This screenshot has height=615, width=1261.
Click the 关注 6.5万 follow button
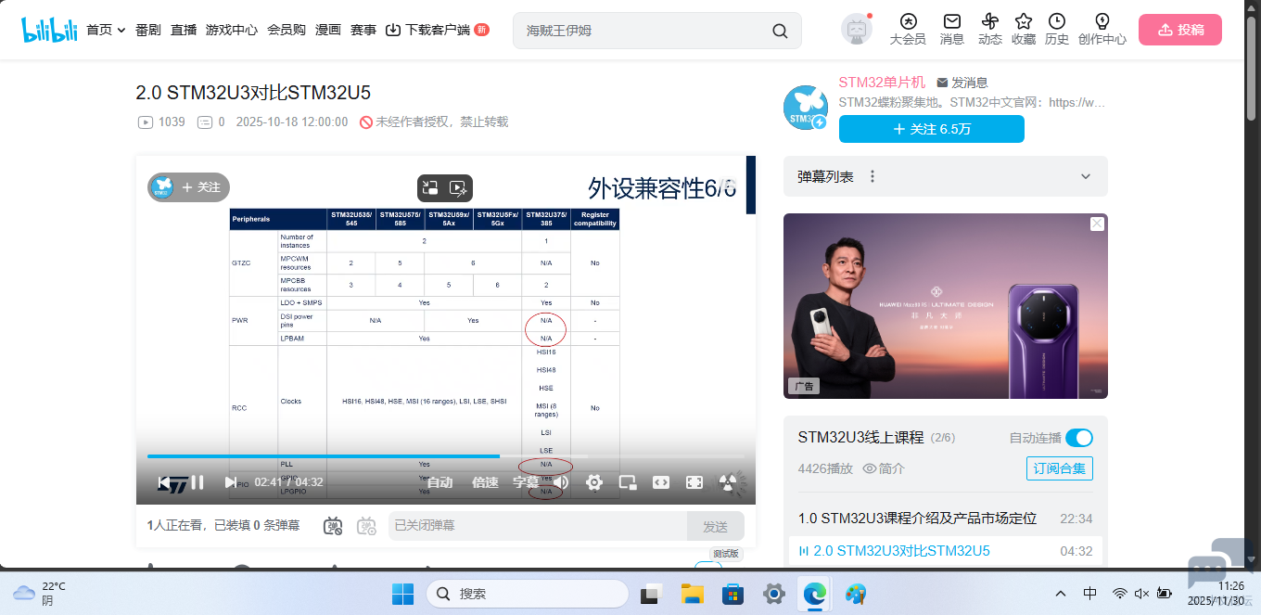931,129
